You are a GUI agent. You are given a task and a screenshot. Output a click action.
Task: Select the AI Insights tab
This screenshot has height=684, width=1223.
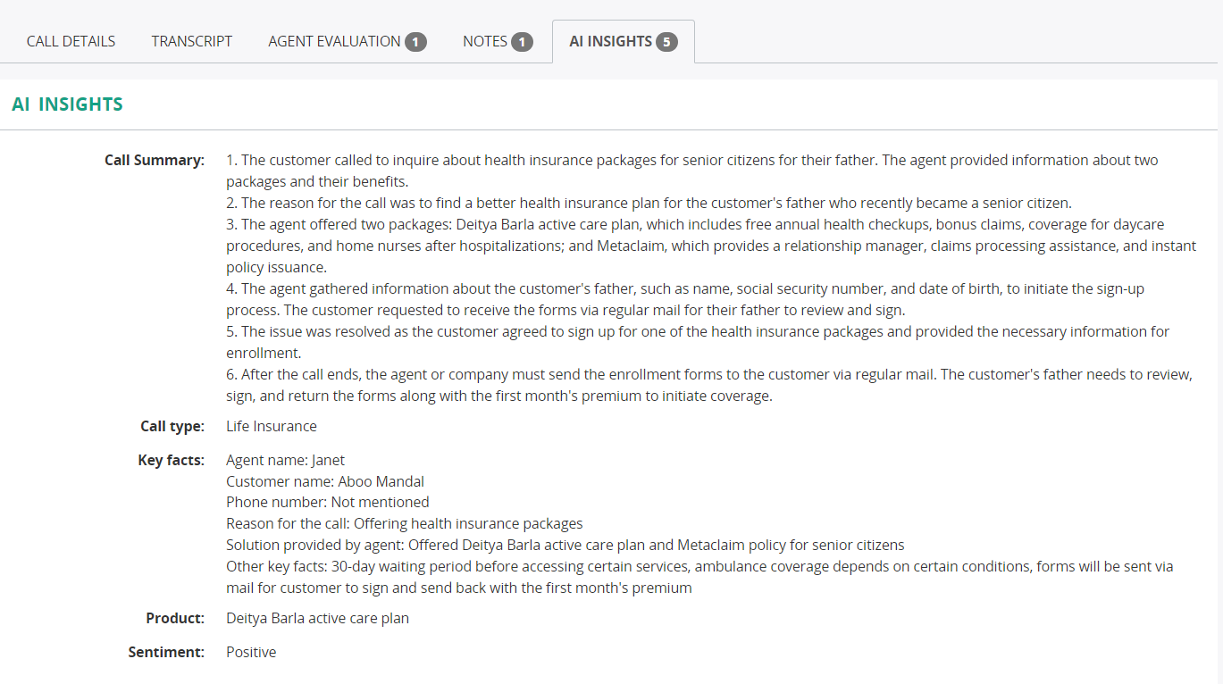610,41
